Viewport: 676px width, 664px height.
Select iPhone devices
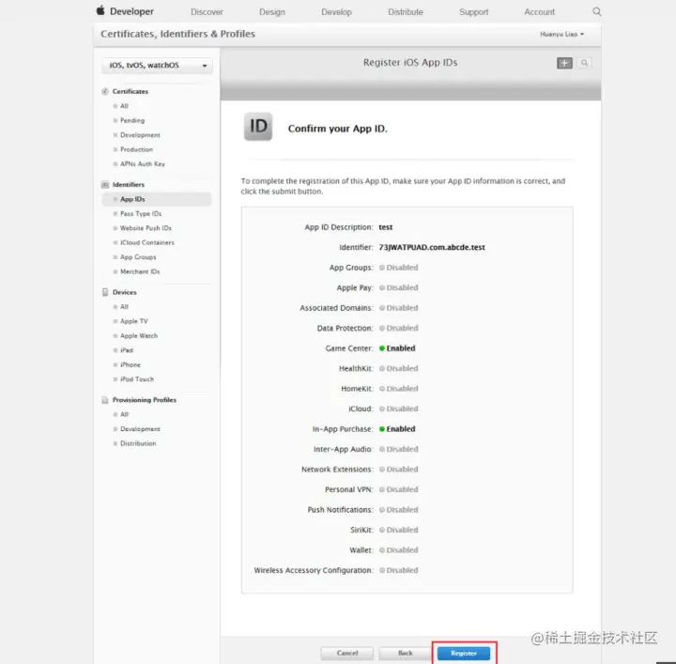click(x=131, y=364)
